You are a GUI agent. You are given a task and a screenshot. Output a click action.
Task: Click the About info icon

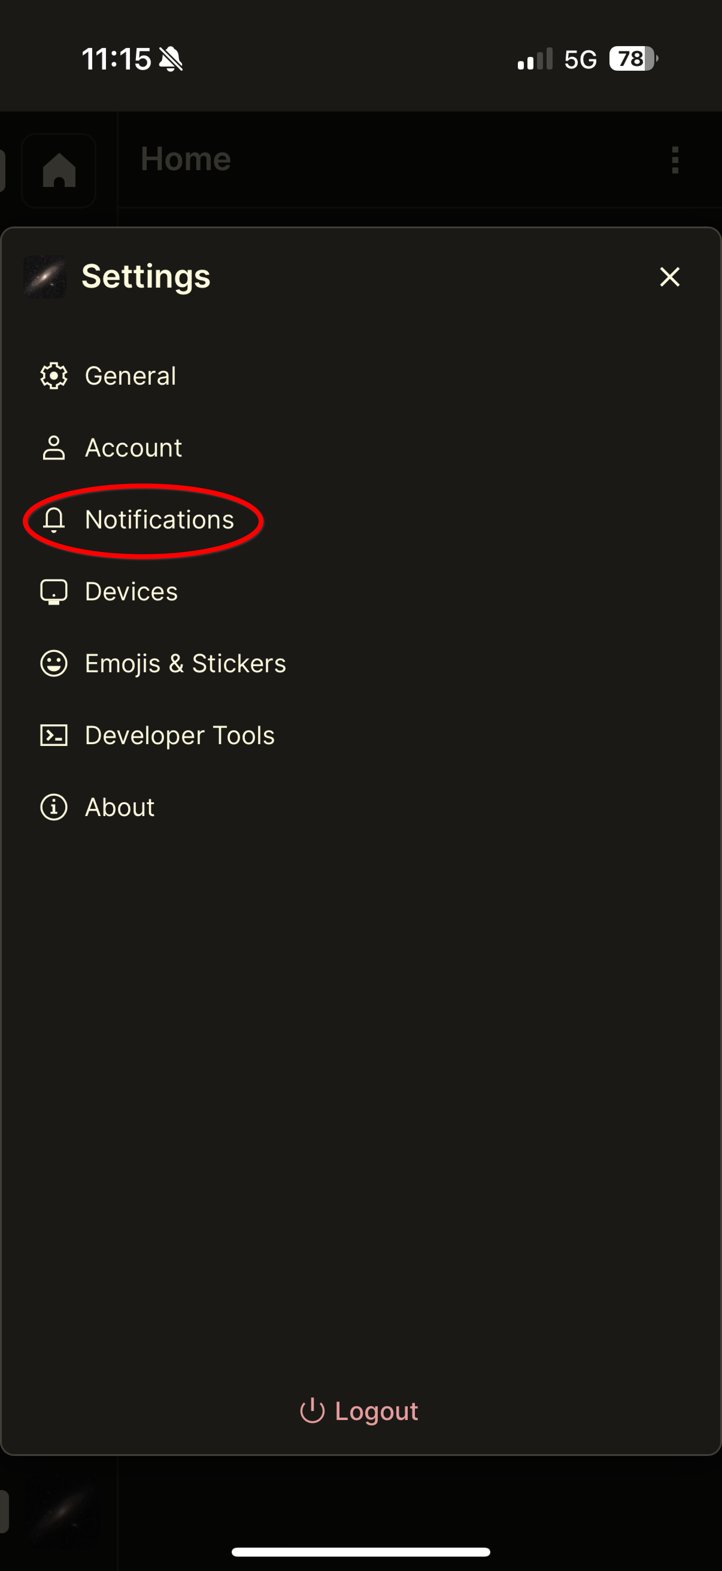[x=54, y=807]
